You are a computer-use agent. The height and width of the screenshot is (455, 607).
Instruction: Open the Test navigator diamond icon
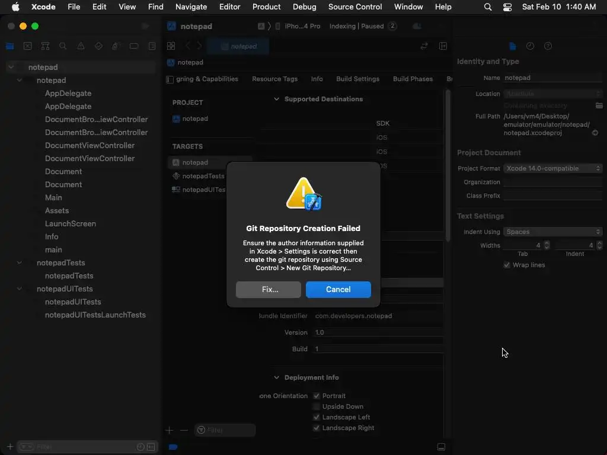tap(98, 46)
